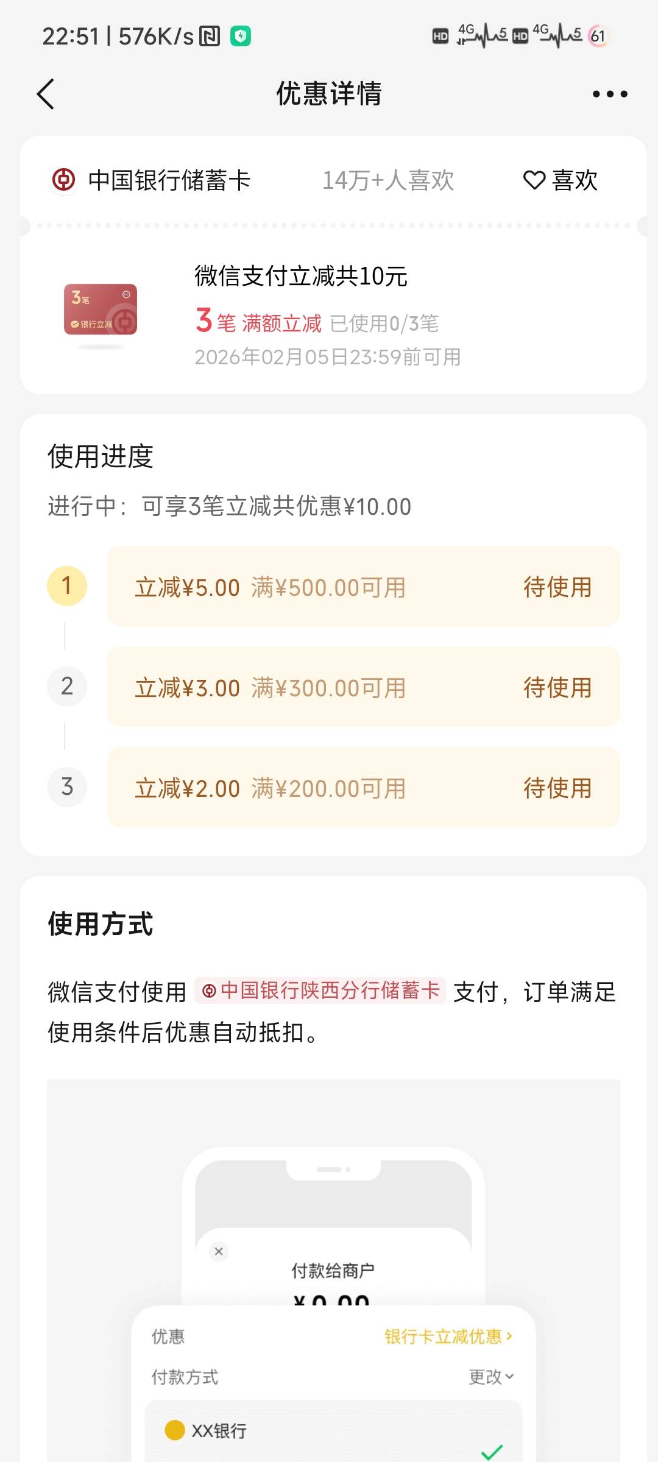Tap the ¥3.00 discount coupon row
This screenshot has width=658, height=1462.
click(x=363, y=687)
